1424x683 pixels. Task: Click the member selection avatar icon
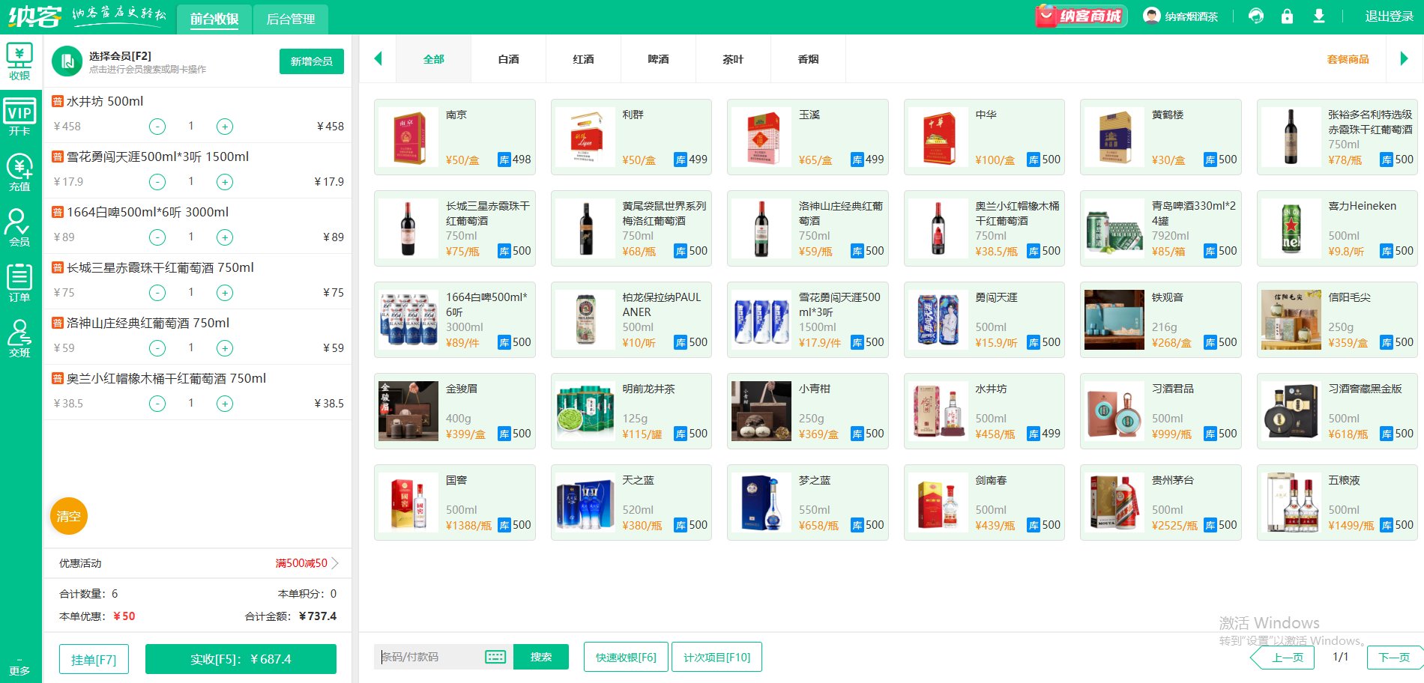(67, 61)
